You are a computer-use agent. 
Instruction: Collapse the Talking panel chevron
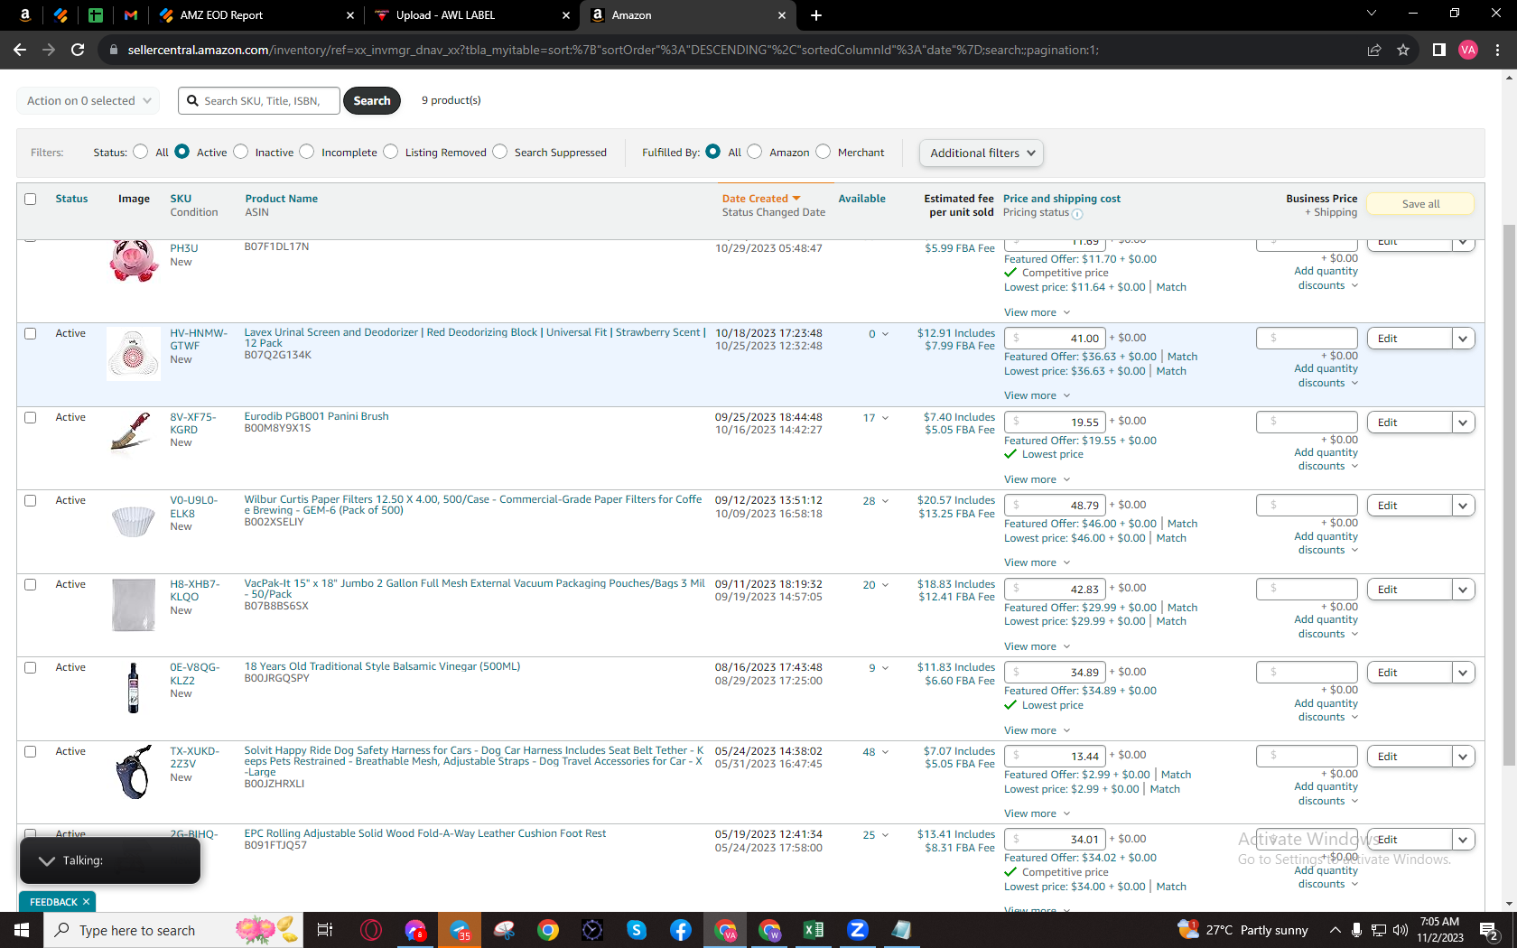point(47,860)
